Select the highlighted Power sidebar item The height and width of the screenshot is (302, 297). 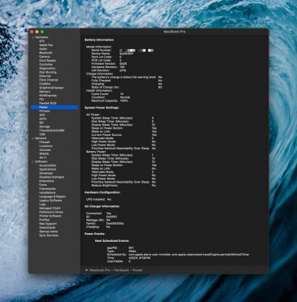click(x=55, y=108)
